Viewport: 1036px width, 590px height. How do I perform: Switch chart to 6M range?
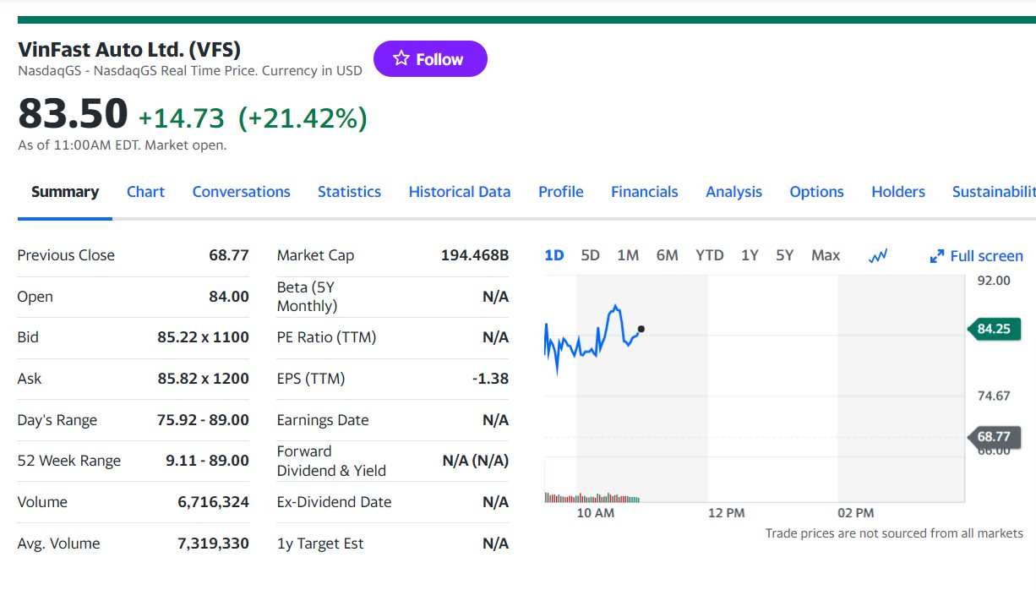pos(667,255)
